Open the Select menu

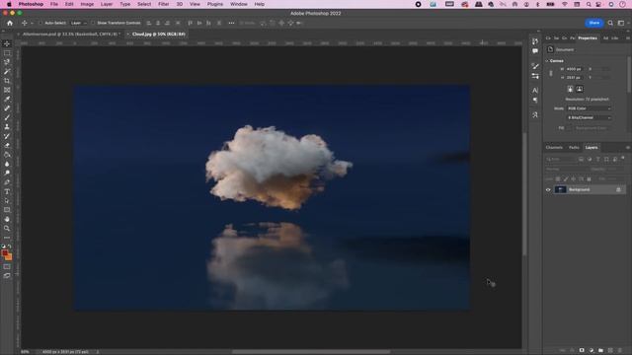pos(144,4)
